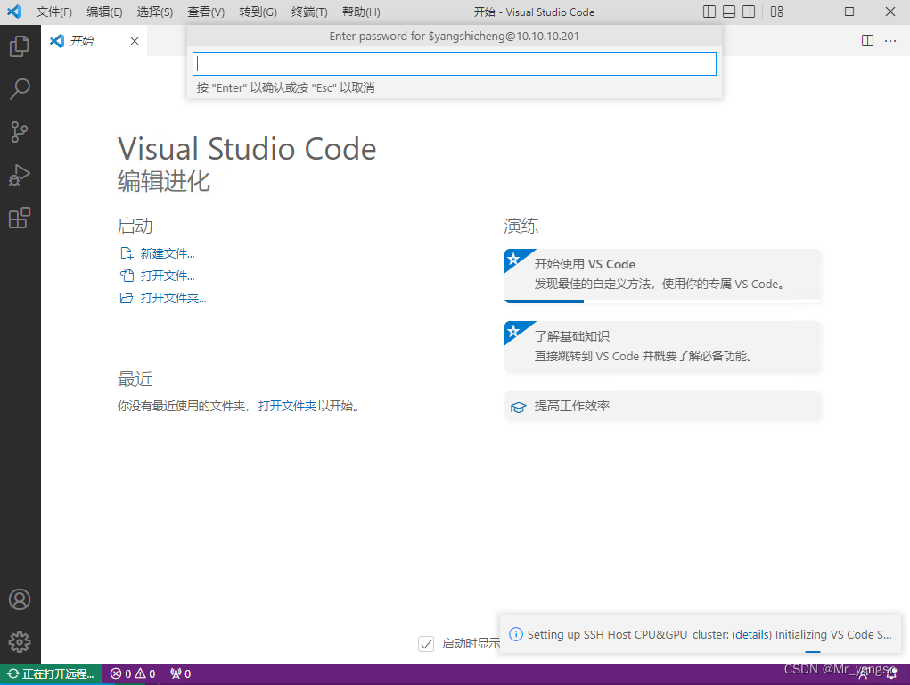Open the Manage gear icon
This screenshot has height=685, width=910.
pyautogui.click(x=20, y=642)
